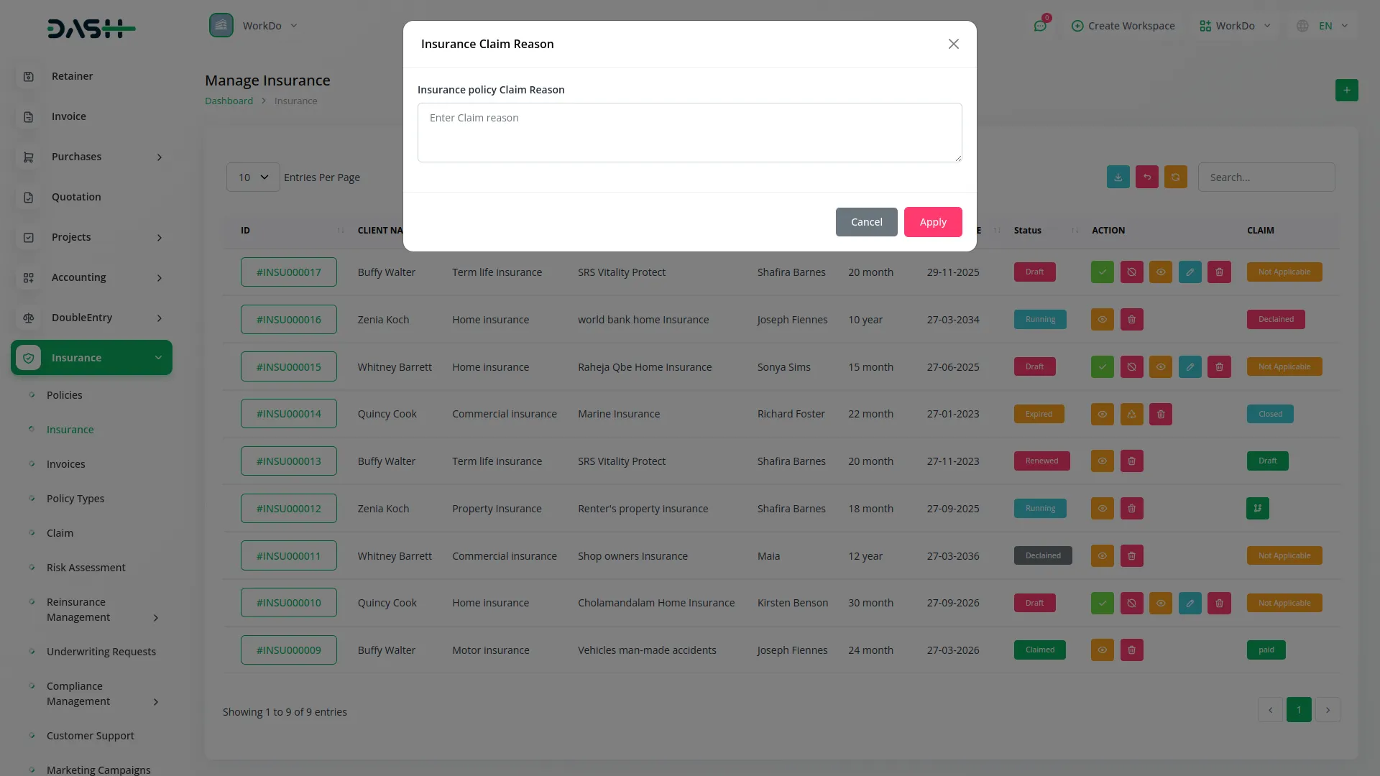Click the teal export download icon
Screen dimensions: 1380x776
[x=1118, y=177]
